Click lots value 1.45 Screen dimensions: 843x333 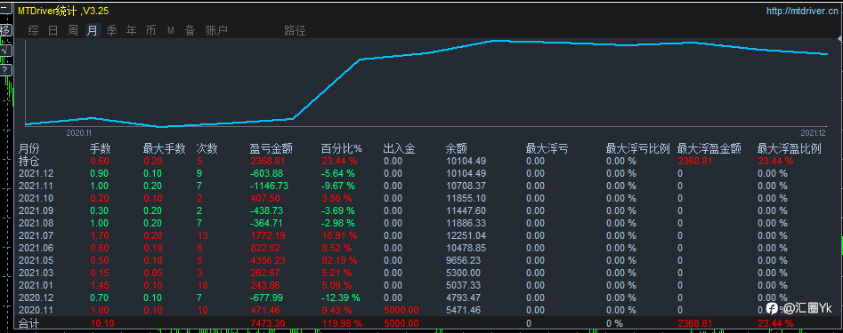click(x=100, y=285)
